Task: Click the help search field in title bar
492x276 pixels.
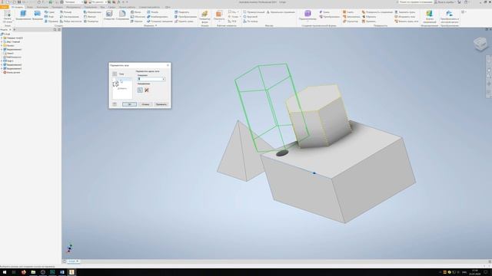Action: [x=414, y=2]
